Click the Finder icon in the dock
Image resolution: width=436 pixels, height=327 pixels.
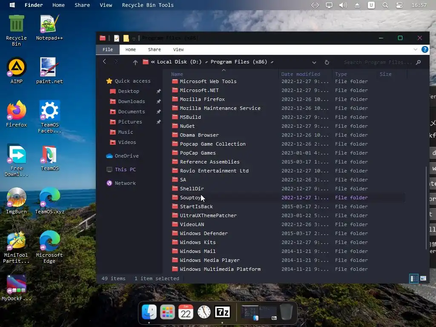pyautogui.click(x=149, y=312)
